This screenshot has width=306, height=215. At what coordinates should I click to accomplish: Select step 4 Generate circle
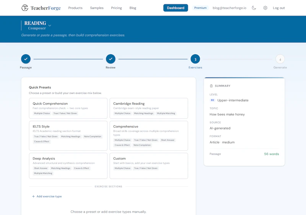[x=280, y=59]
